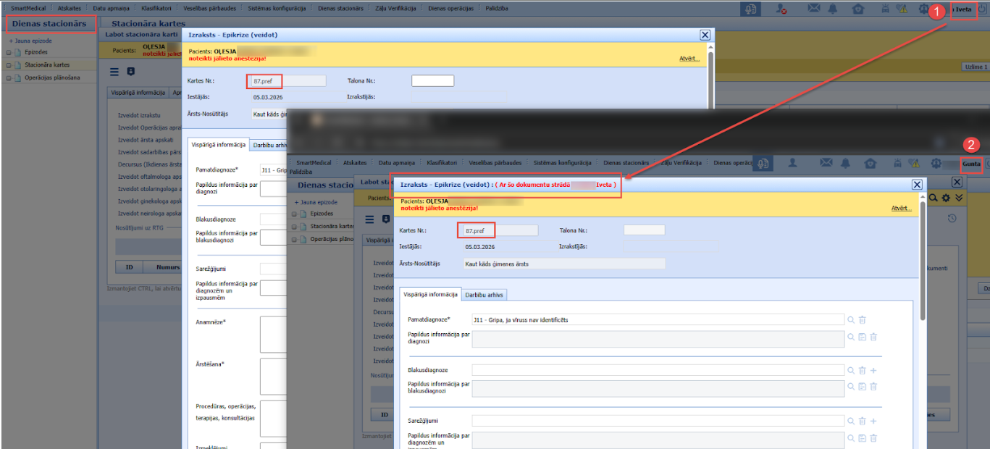The image size is (990, 449).
Task: Open Atskaites menu in Gunta's window
Action: point(355,162)
